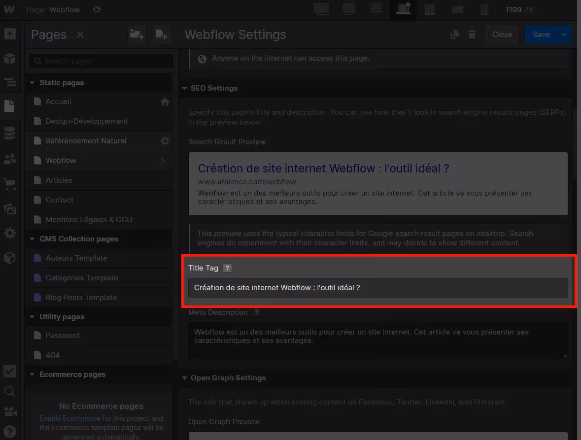Image resolution: width=581 pixels, height=440 pixels.
Task: Click the Meta Description text area
Action: tap(378, 340)
